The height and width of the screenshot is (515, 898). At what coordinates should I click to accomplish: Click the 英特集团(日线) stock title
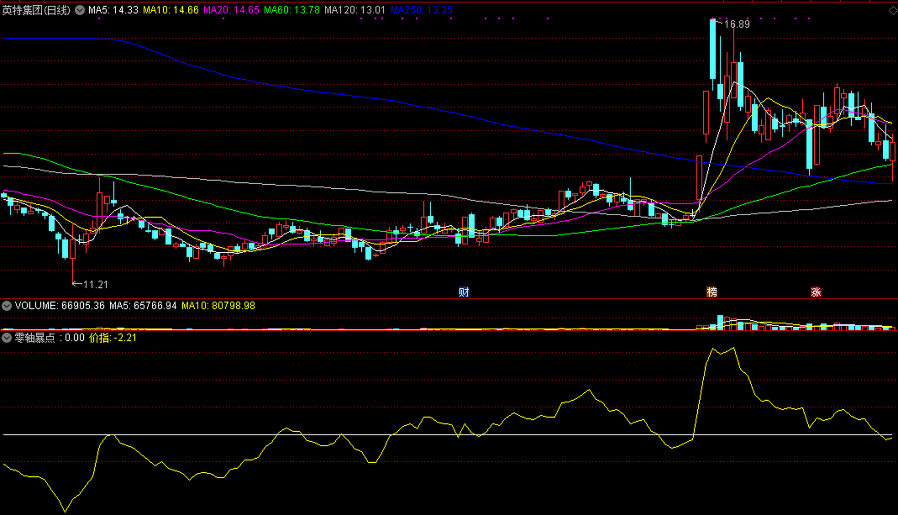point(36,10)
